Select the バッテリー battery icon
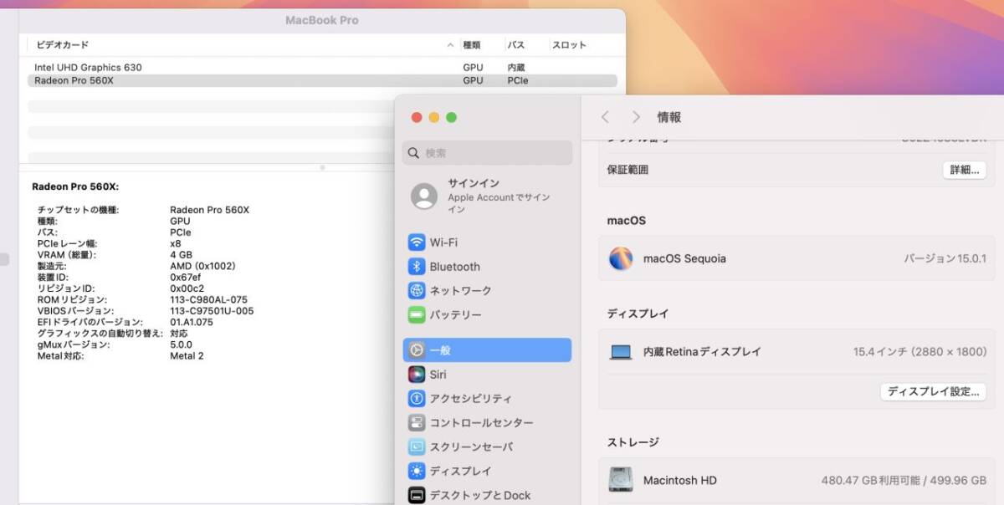Viewport: 1004px width, 505px height. click(x=417, y=315)
